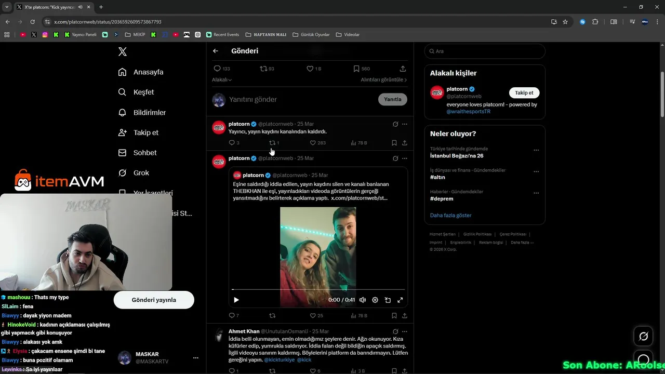Viewport: 665px width, 374px height.
Task: Open the Shazam browser extension
Action: [582, 22]
